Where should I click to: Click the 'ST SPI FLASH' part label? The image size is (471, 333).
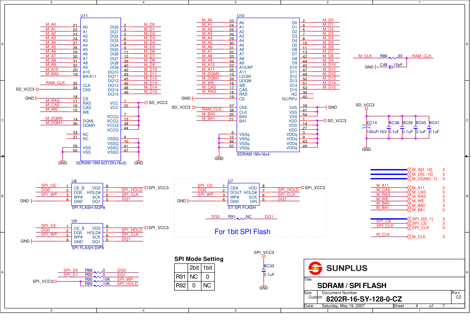pyautogui.click(x=242, y=208)
